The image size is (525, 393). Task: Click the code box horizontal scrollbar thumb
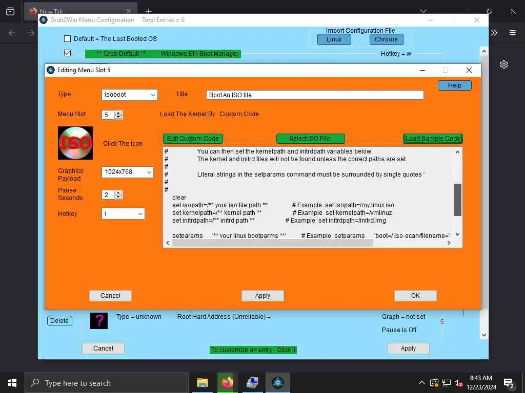point(273,243)
